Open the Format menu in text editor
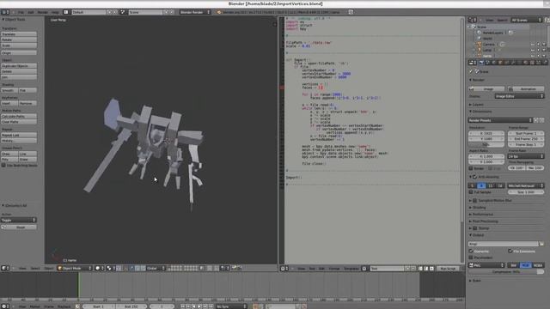 (334, 269)
